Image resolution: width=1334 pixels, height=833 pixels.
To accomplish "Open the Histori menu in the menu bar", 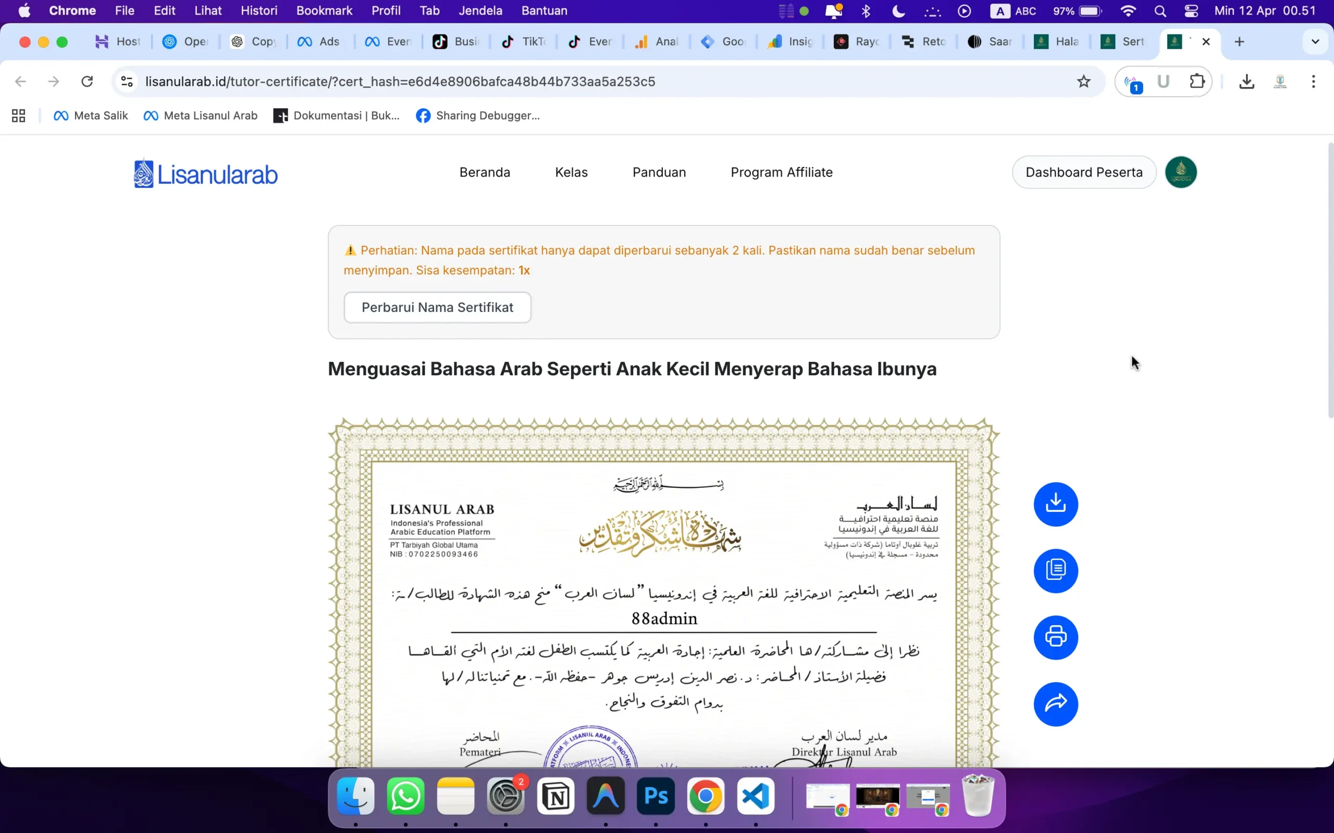I will (259, 10).
